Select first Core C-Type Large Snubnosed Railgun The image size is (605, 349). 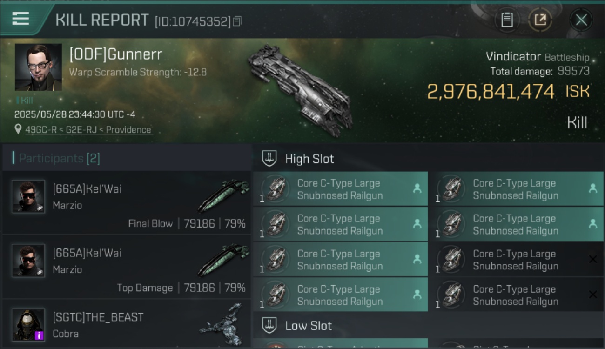tap(341, 189)
